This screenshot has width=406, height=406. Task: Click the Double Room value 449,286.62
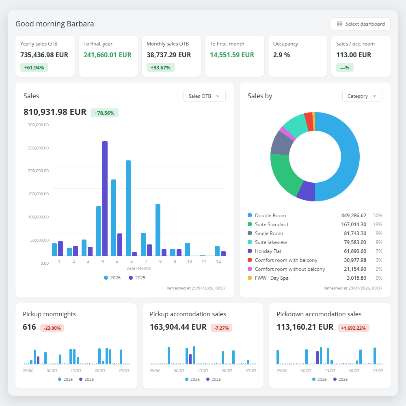coord(354,216)
